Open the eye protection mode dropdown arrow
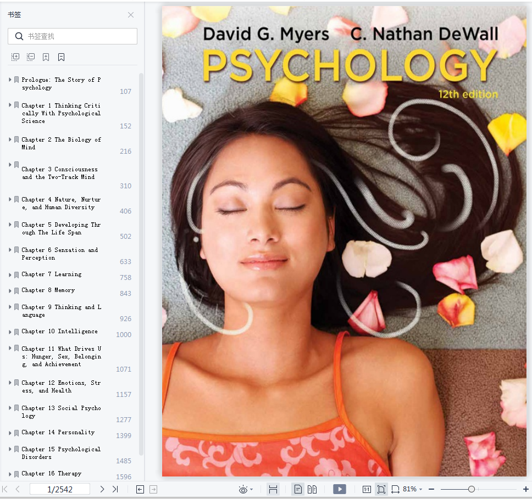The width and height of the screenshot is (532, 499). (251, 490)
